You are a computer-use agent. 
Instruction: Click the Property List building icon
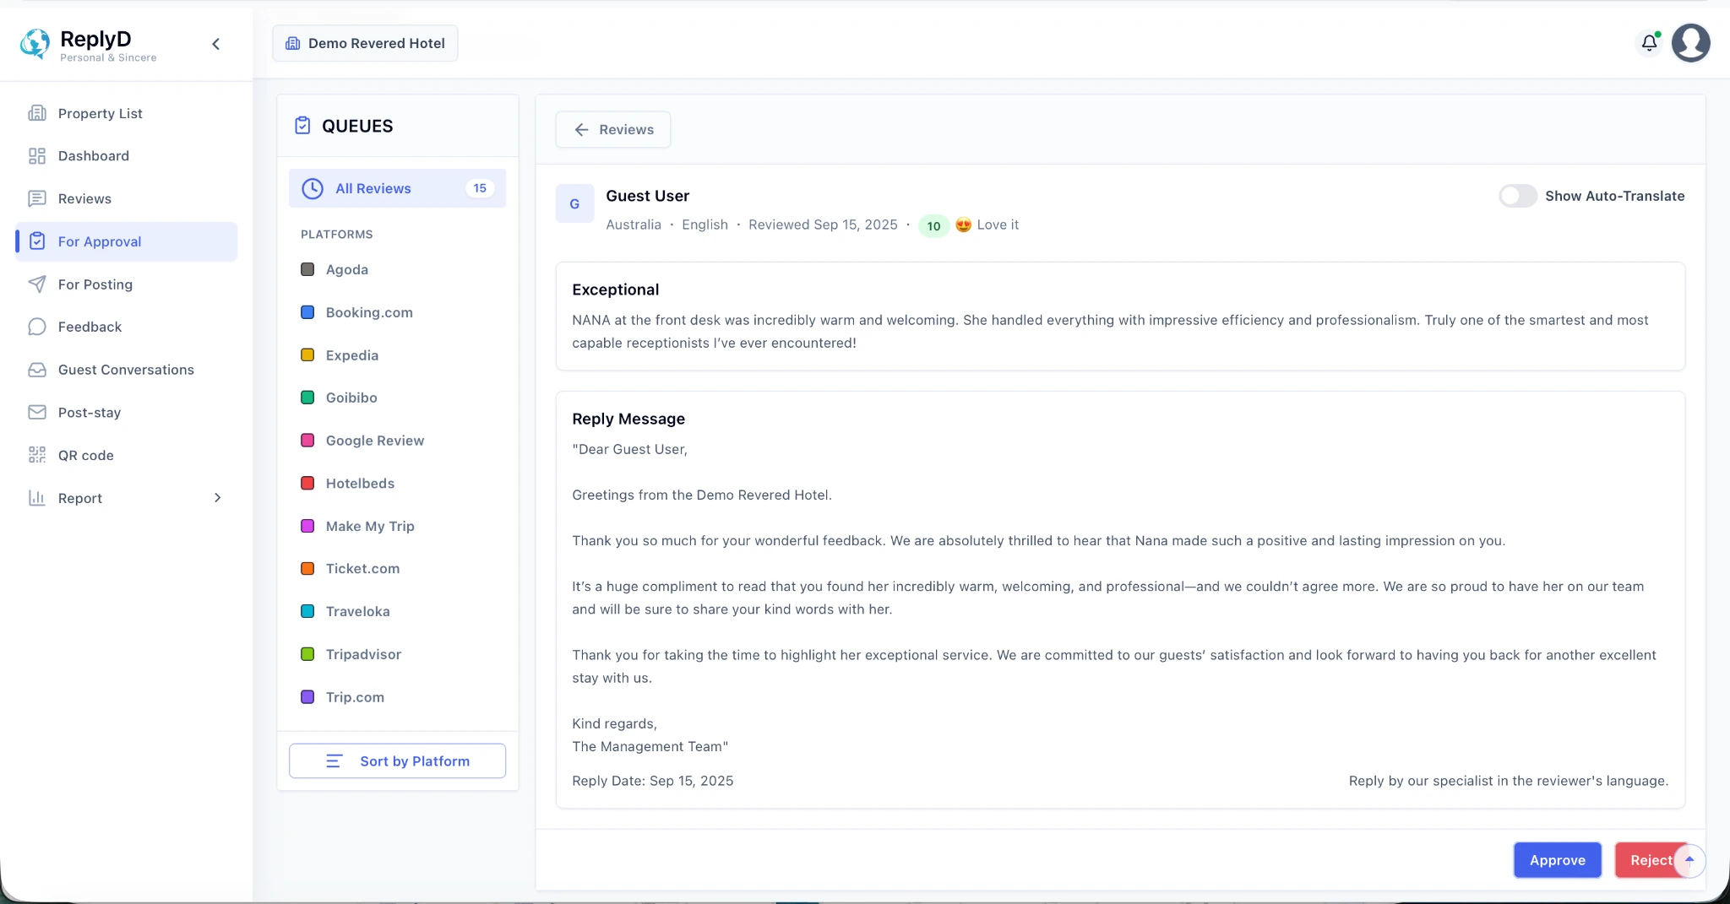pos(37,113)
